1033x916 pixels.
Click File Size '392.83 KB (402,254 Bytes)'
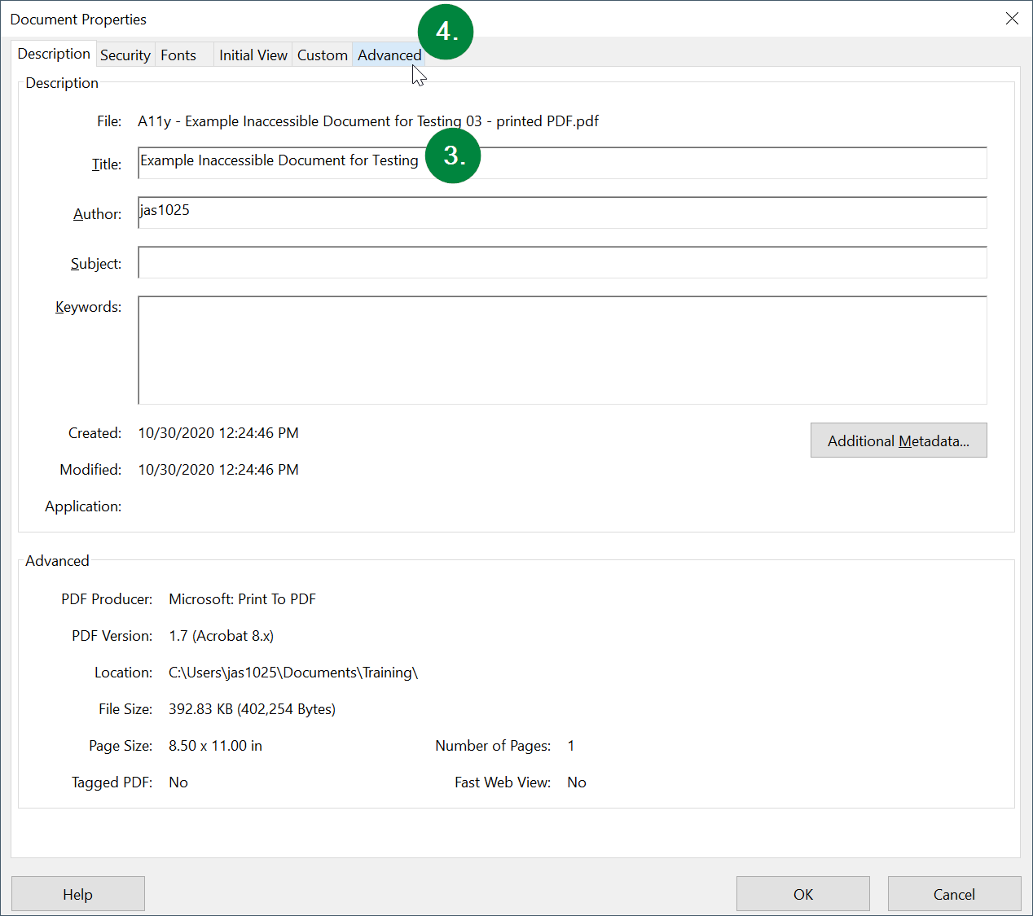click(252, 709)
